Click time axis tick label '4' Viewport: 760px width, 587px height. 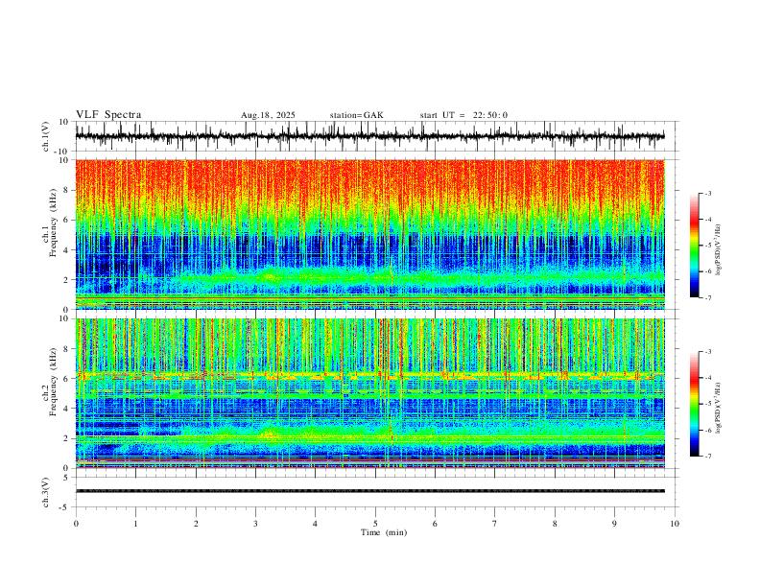click(315, 524)
